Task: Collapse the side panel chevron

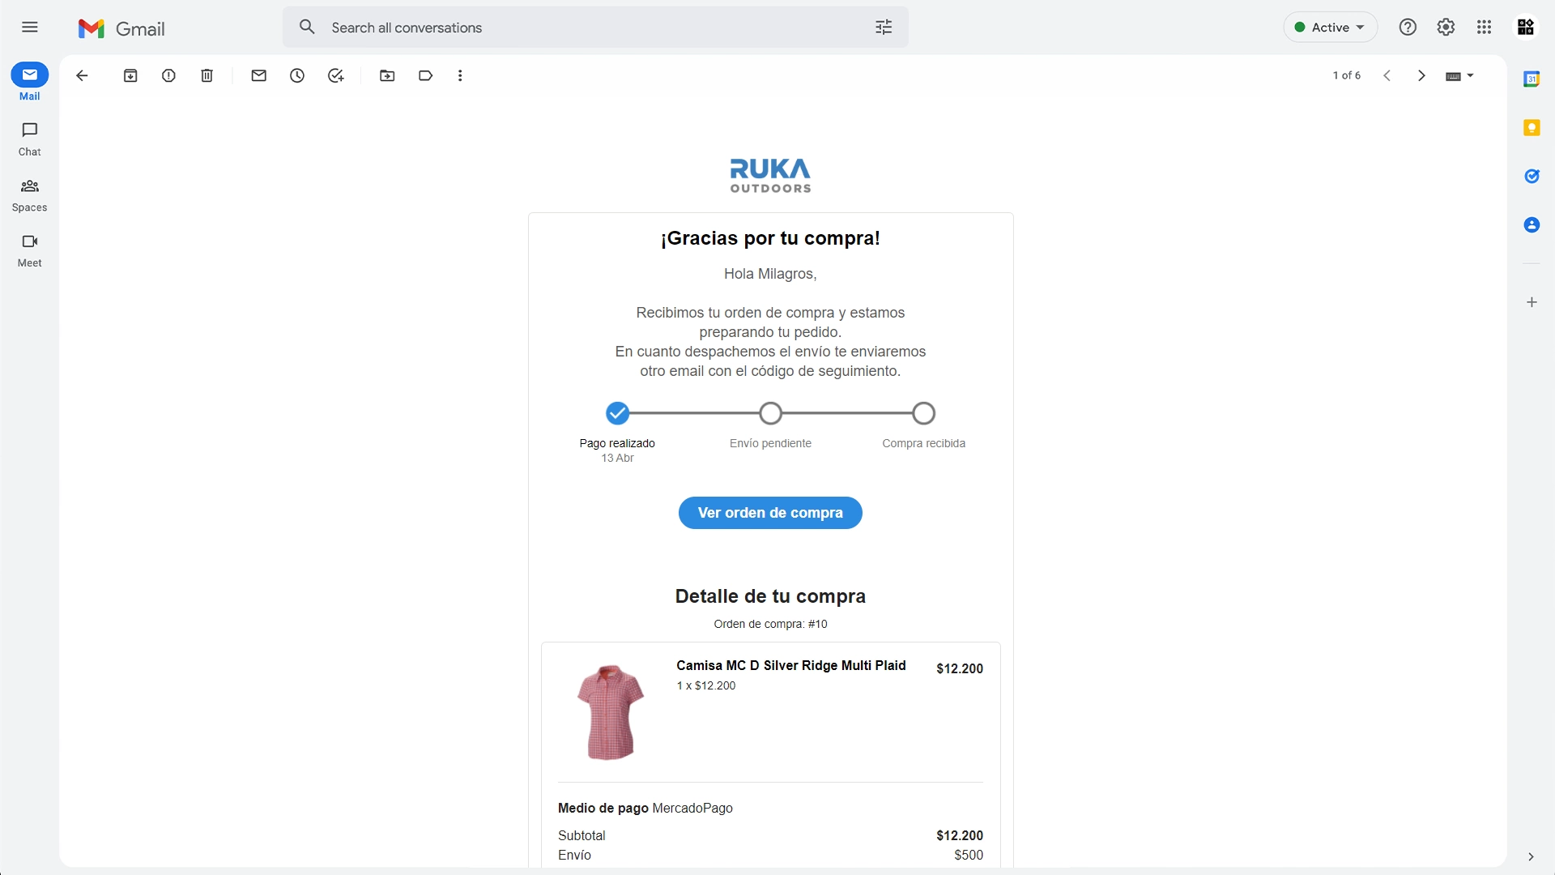Action: coord(1530,856)
